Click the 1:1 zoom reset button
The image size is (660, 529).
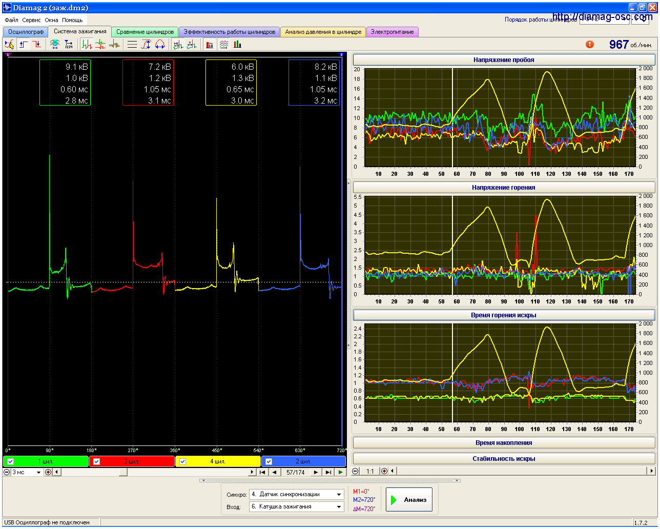click(370, 471)
